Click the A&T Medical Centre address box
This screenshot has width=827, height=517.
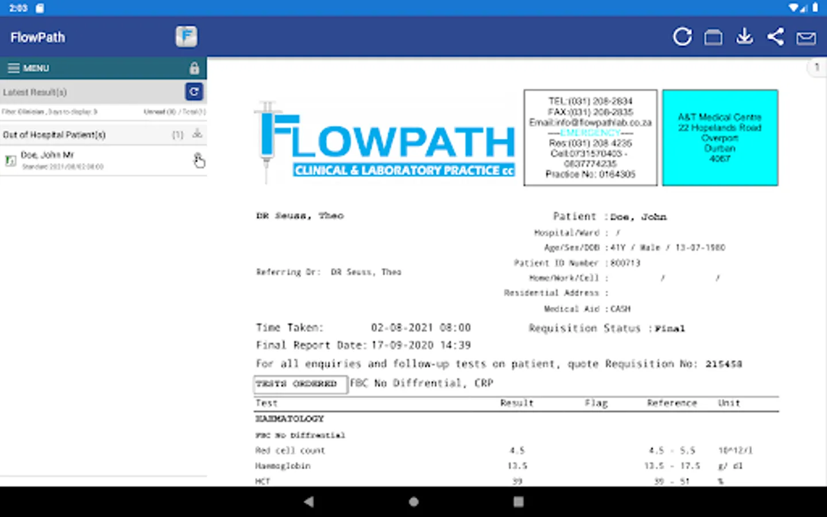[720, 137]
